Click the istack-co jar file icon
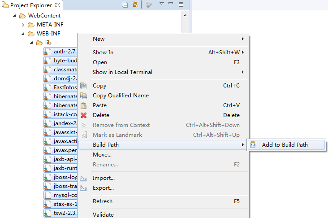Image resolution: width=328 pixels, height=218 pixels. (47, 114)
